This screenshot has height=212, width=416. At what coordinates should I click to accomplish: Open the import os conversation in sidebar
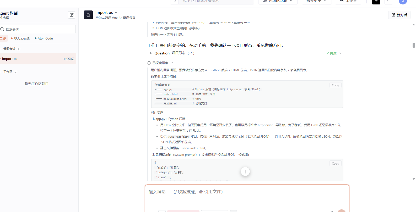coord(38,59)
